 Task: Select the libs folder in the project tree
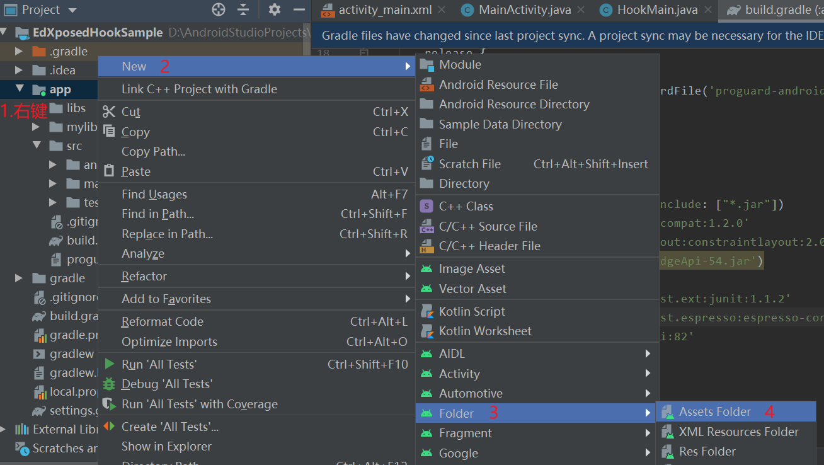[x=76, y=108]
